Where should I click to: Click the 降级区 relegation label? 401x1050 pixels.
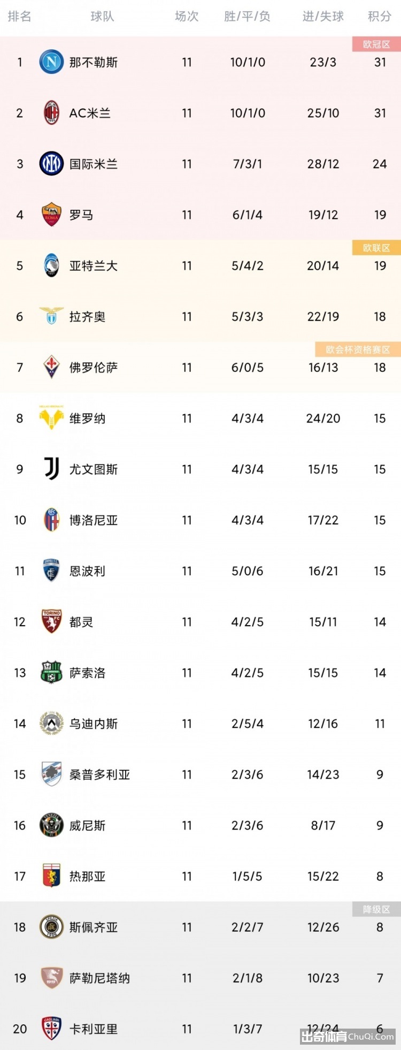click(376, 909)
